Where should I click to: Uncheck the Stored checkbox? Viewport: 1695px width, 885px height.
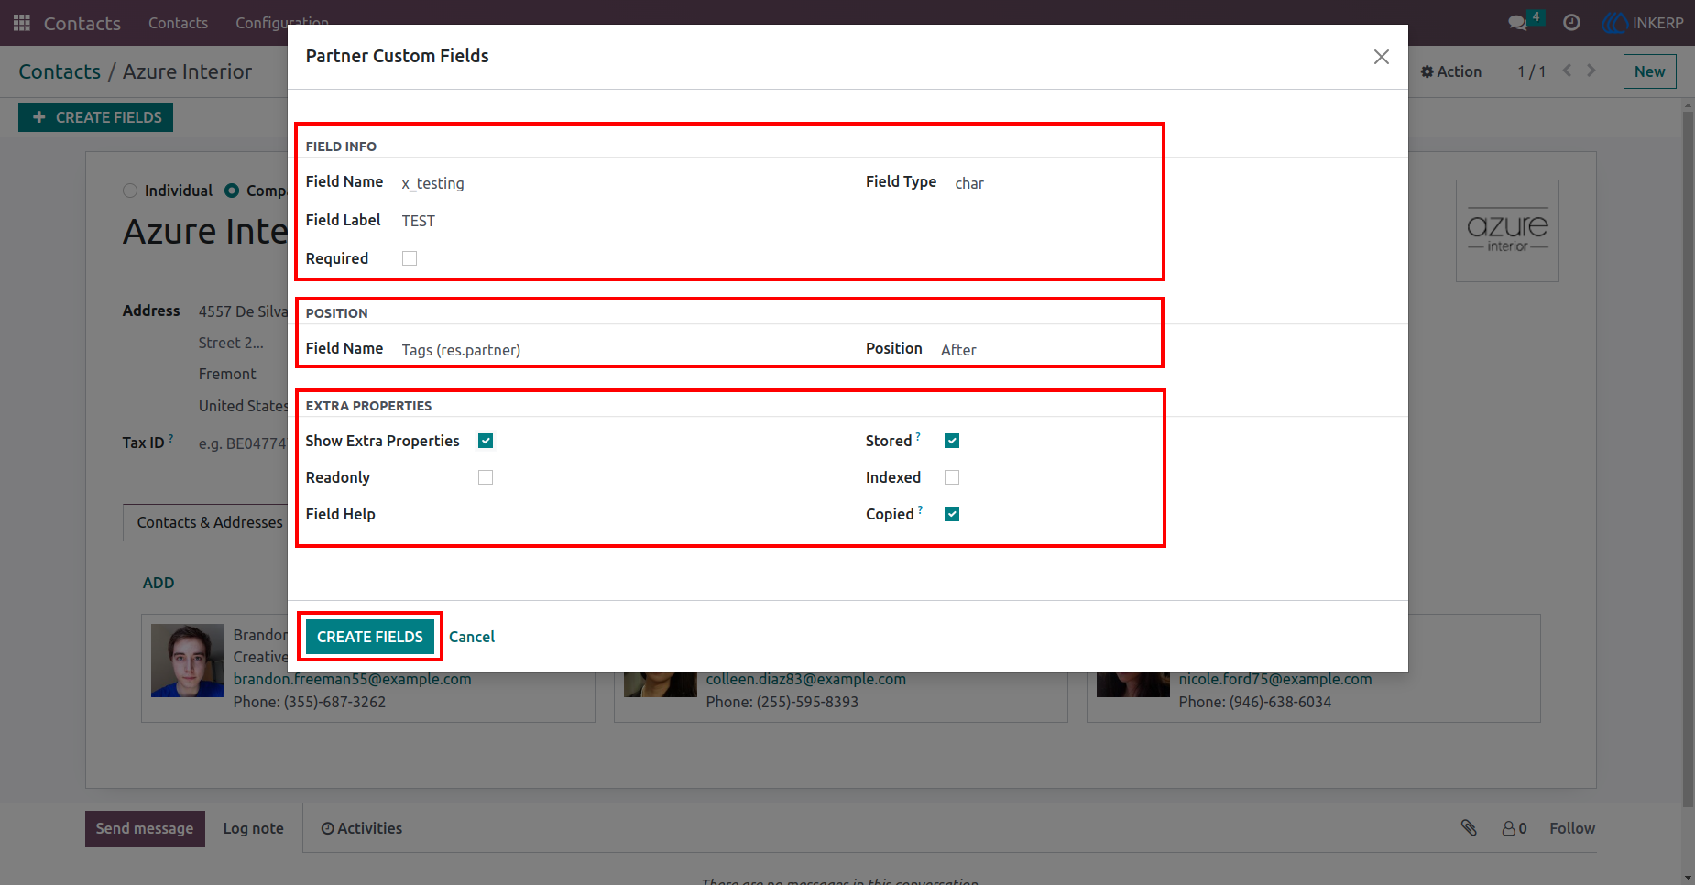point(952,441)
